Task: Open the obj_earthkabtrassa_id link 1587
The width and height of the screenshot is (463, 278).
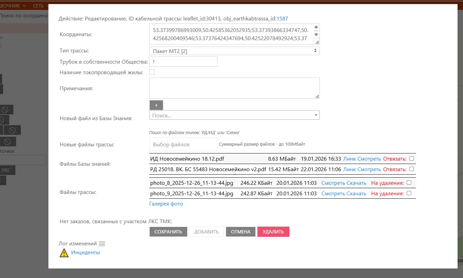Action: [x=282, y=18]
